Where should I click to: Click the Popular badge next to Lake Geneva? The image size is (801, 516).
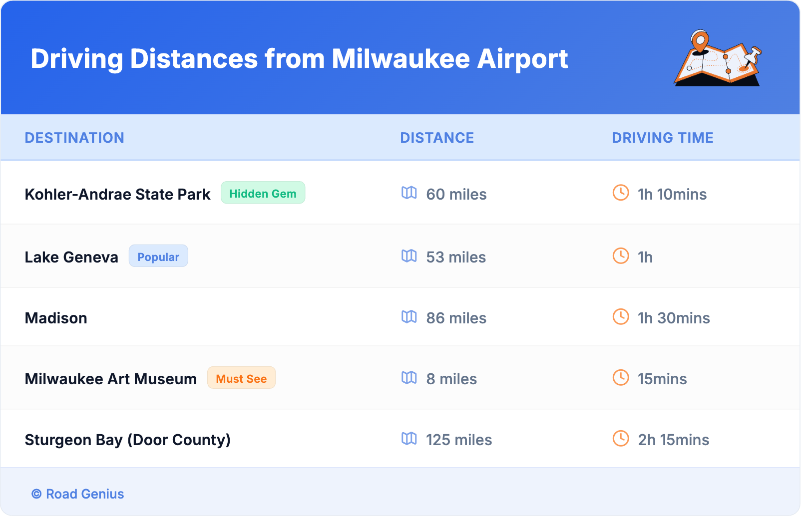tap(158, 257)
